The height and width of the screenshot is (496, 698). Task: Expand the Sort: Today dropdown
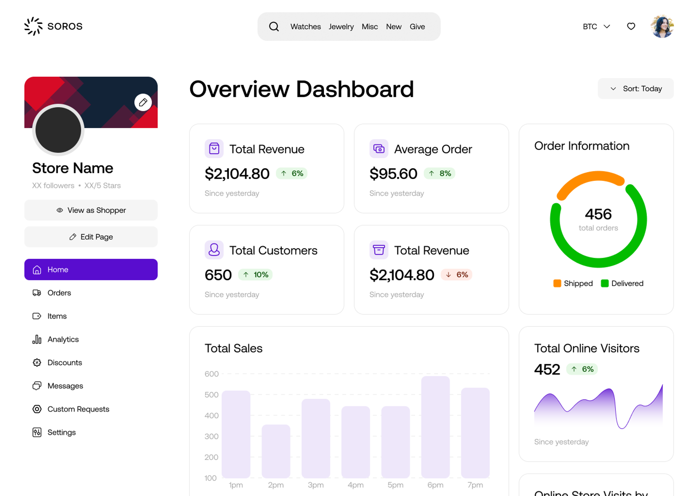(x=635, y=89)
